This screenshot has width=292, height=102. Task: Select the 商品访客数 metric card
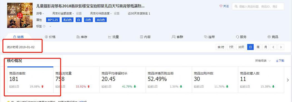[x=30, y=80]
